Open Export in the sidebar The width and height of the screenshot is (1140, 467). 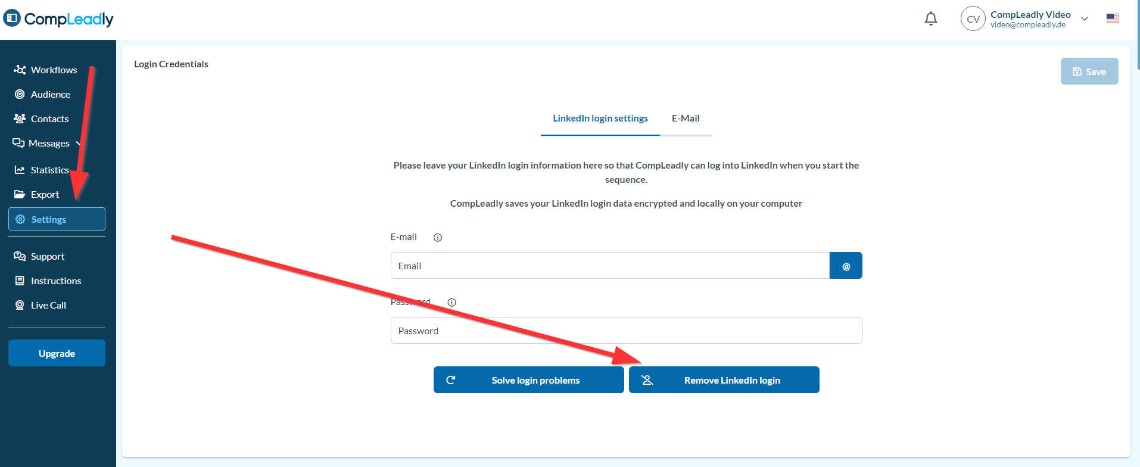37,194
